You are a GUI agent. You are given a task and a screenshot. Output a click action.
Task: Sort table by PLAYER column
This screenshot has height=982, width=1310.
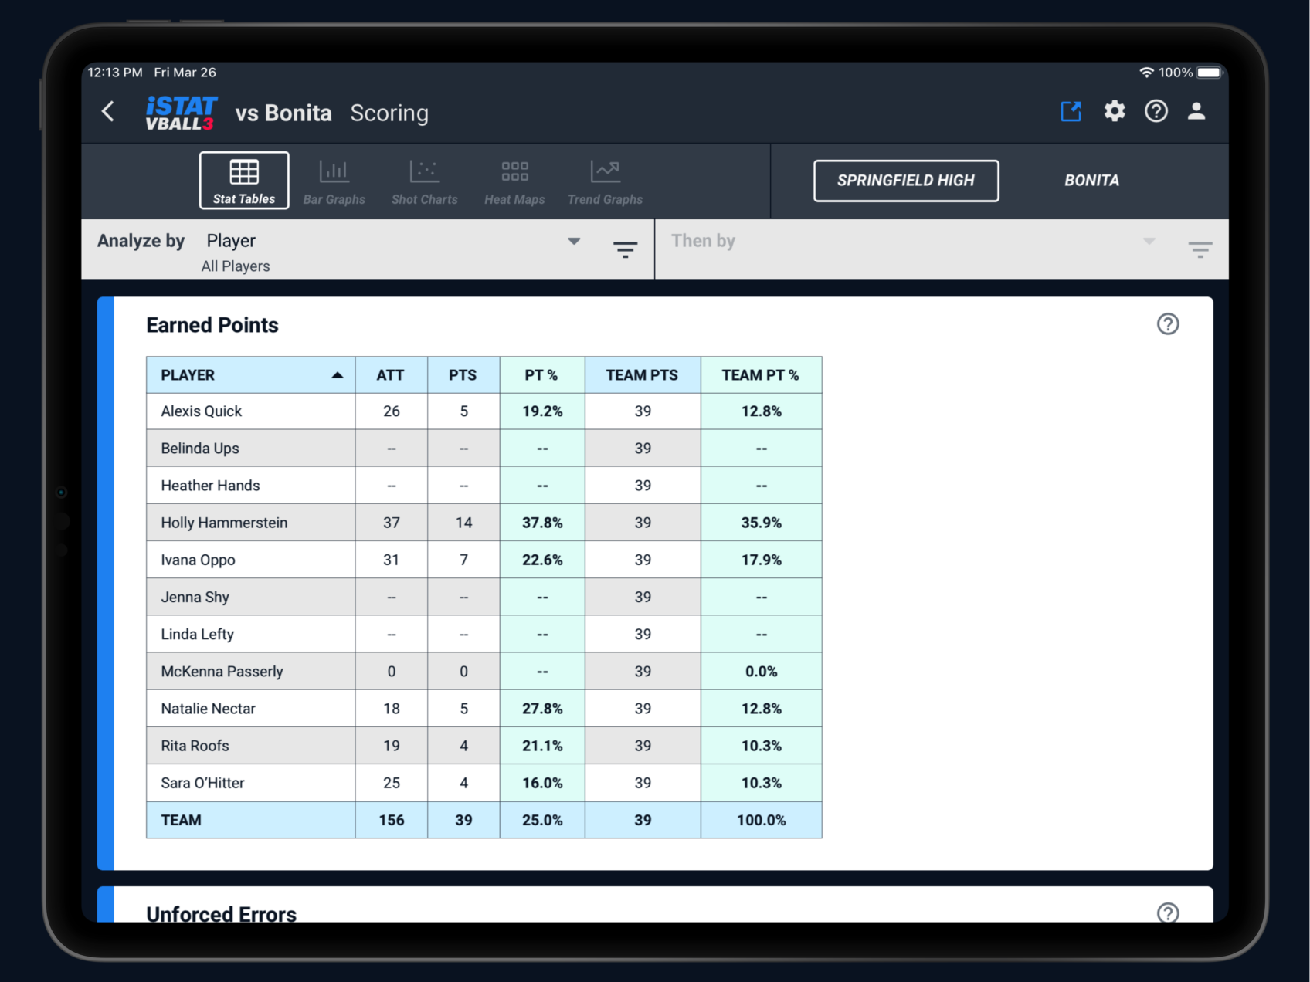click(x=250, y=375)
